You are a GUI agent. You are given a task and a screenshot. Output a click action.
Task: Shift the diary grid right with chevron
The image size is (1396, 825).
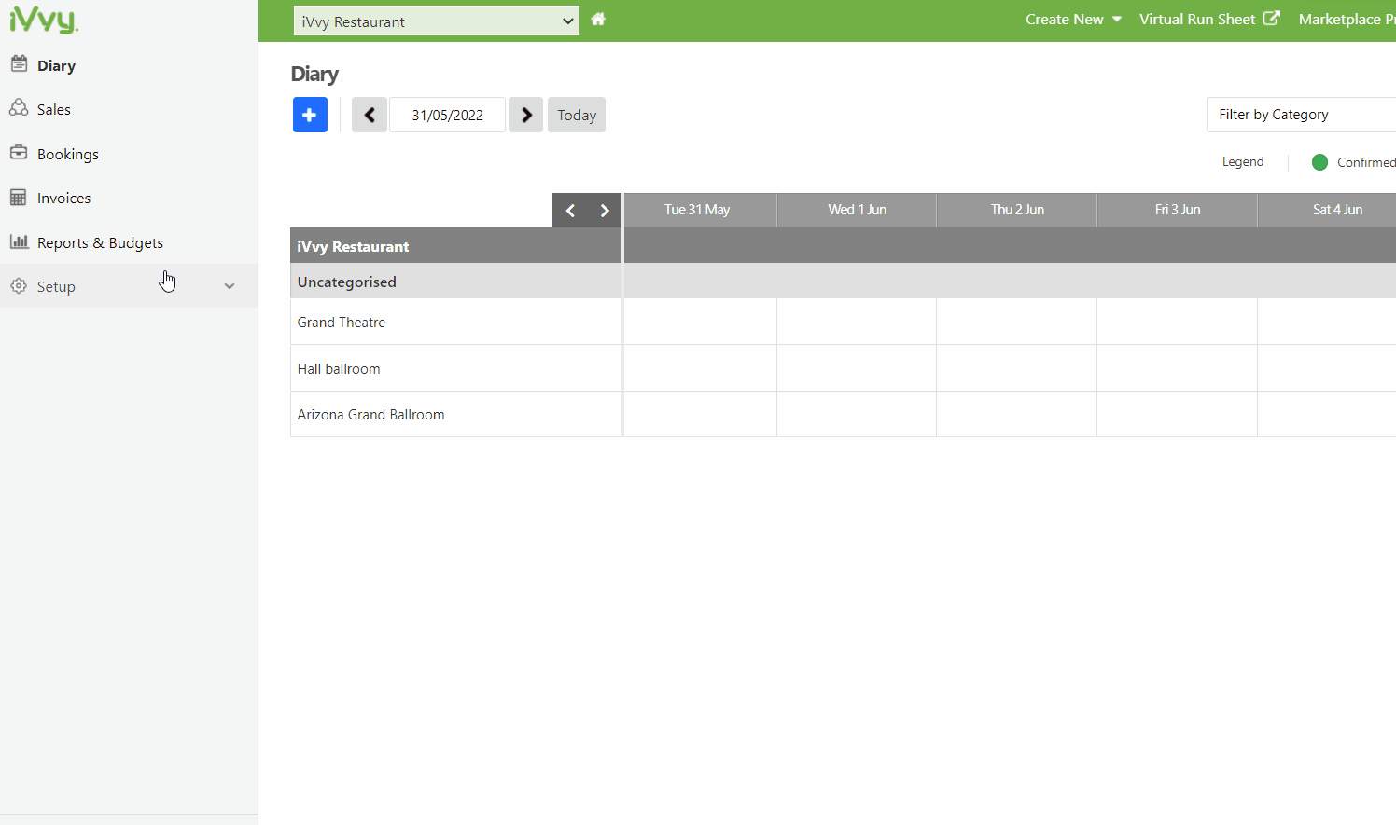click(x=605, y=211)
